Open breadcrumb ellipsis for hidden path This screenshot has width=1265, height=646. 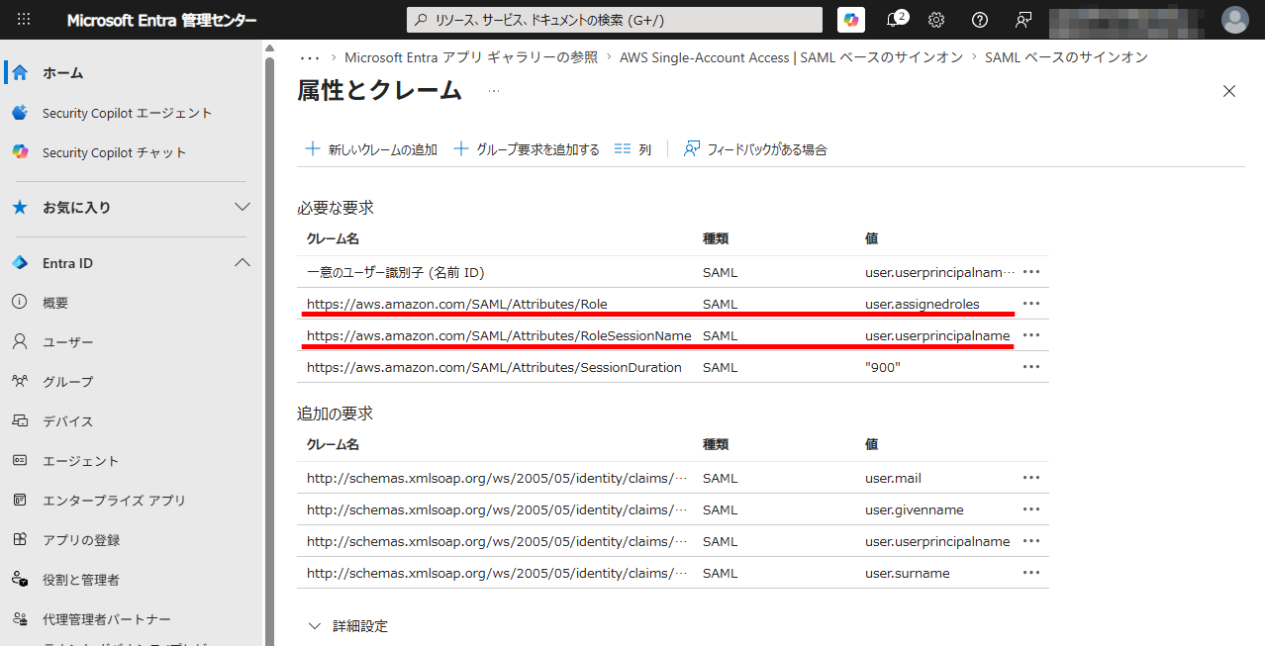(309, 57)
